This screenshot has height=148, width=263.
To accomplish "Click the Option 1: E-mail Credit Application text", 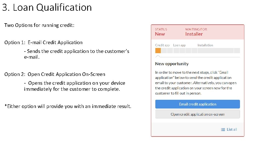I will tap(43, 42).
